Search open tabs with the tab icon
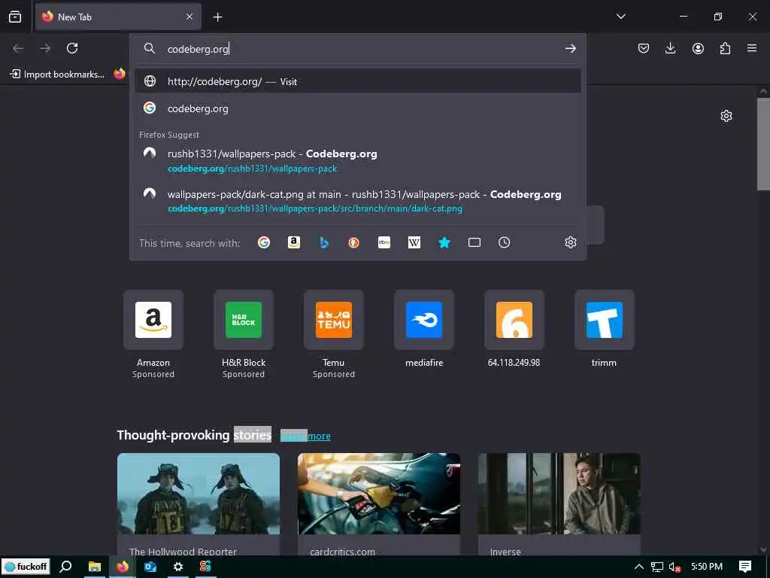The height and width of the screenshot is (578, 770). pos(474,242)
